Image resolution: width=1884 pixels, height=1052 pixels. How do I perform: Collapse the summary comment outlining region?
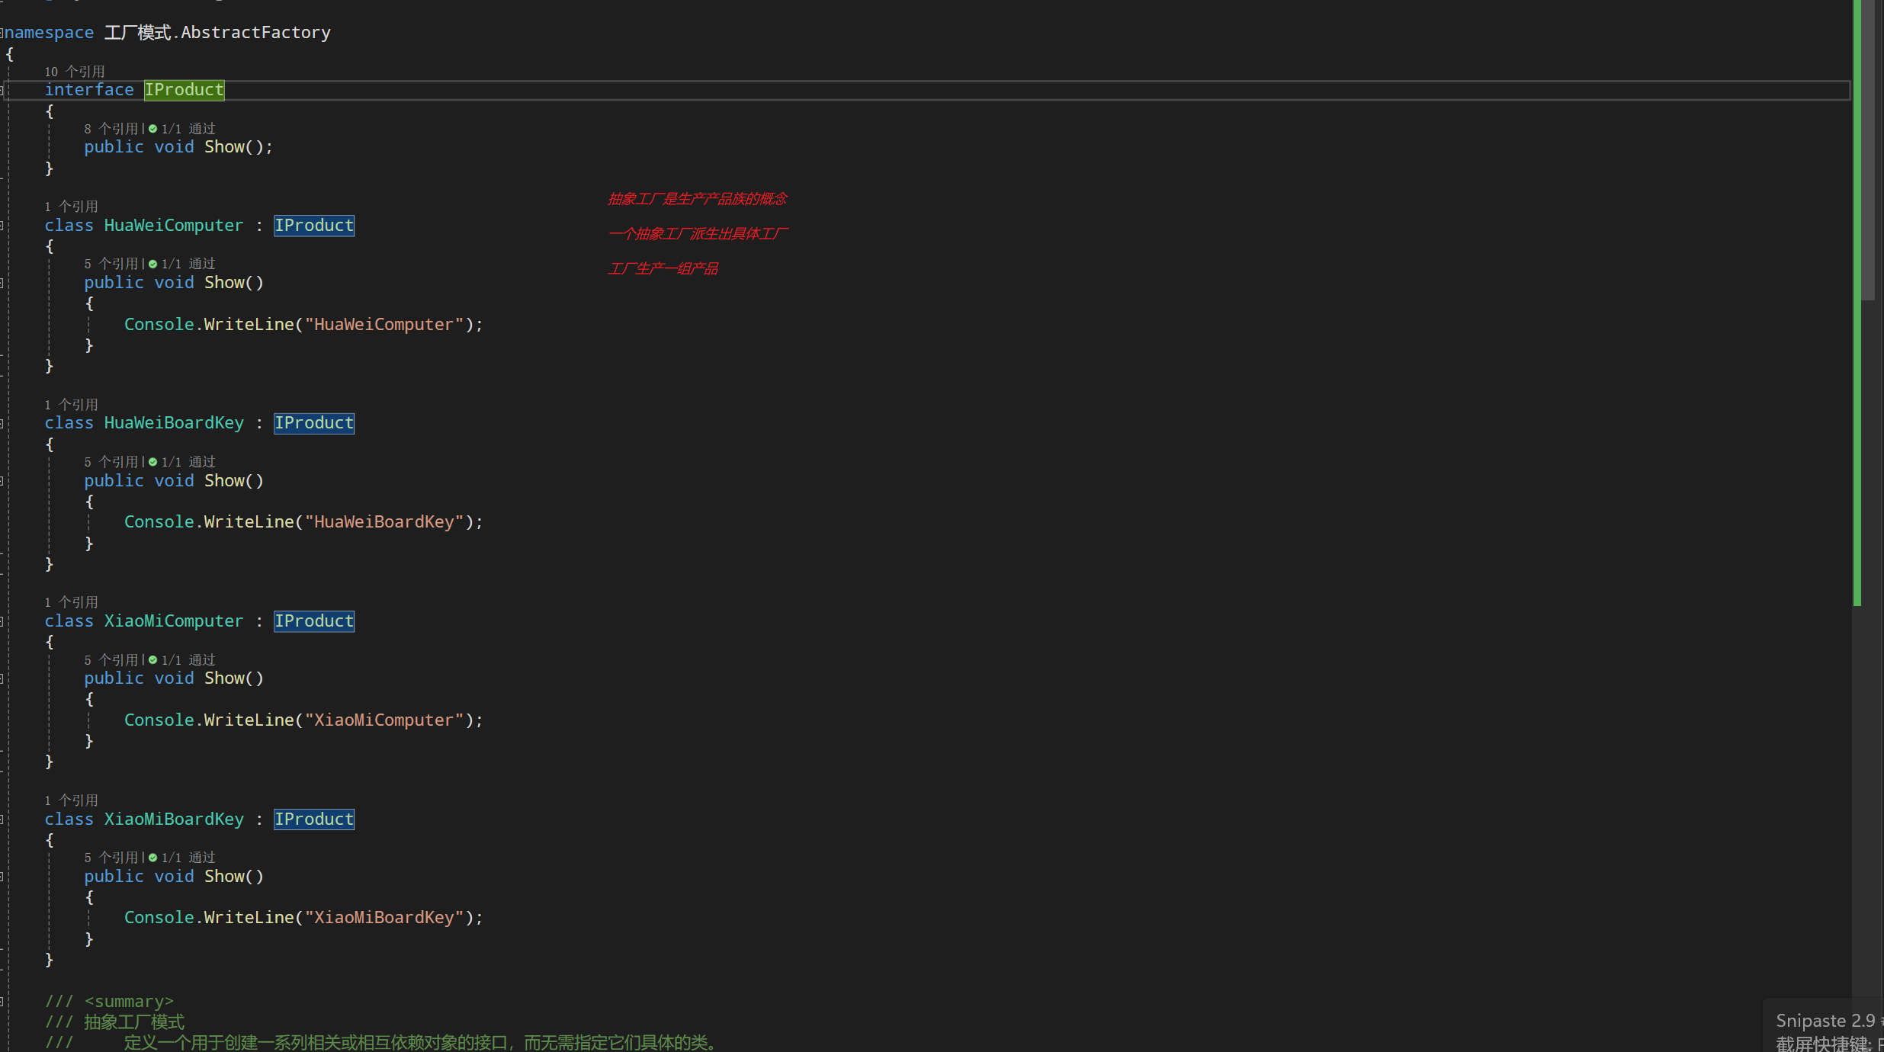pyautogui.click(x=2, y=1002)
